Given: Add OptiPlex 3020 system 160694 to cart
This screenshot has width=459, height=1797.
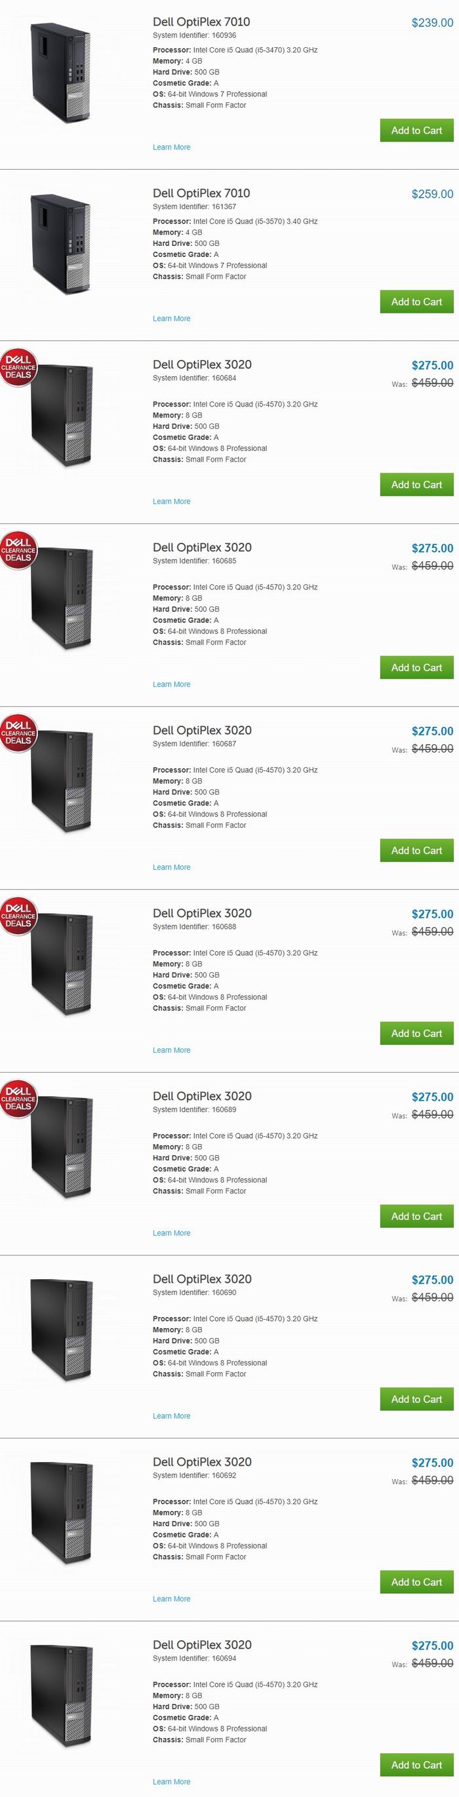Looking at the screenshot, I should pyautogui.click(x=416, y=1764).
